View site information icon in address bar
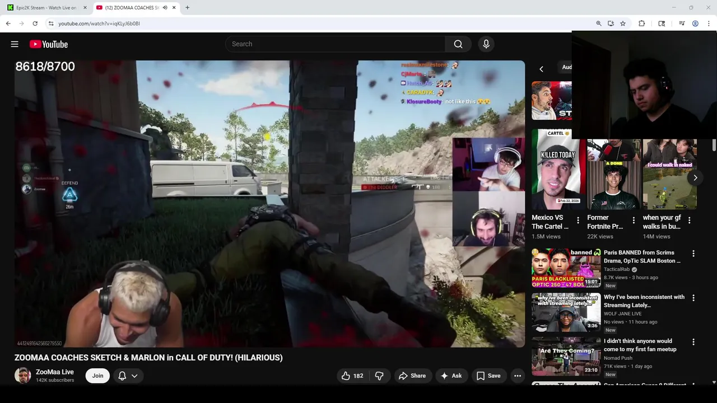The image size is (717, 403). pyautogui.click(x=51, y=24)
